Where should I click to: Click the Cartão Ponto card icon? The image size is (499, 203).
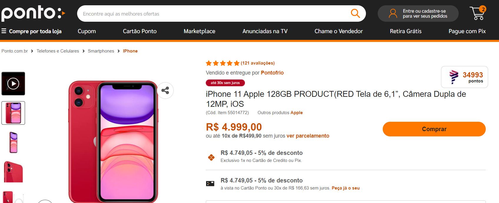pyautogui.click(x=210, y=184)
